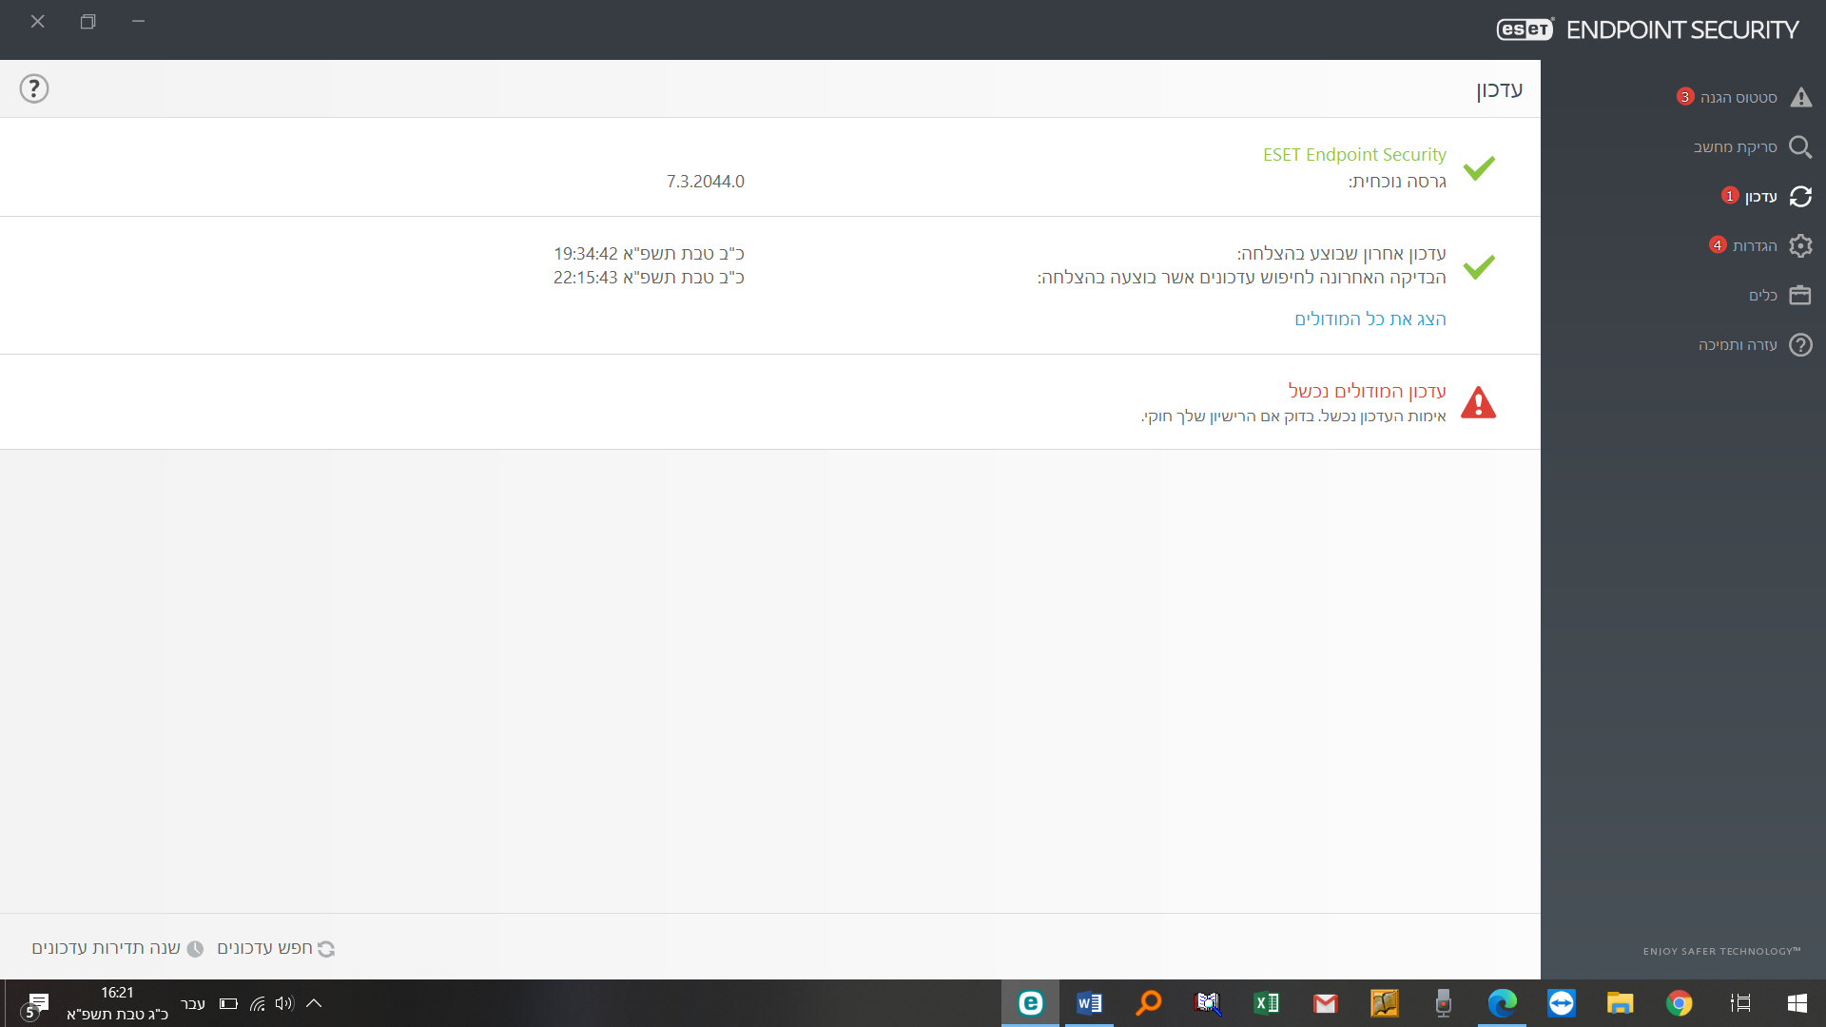Click שנה תדירות עדכונים button
1826x1027 pixels.
click(x=117, y=948)
